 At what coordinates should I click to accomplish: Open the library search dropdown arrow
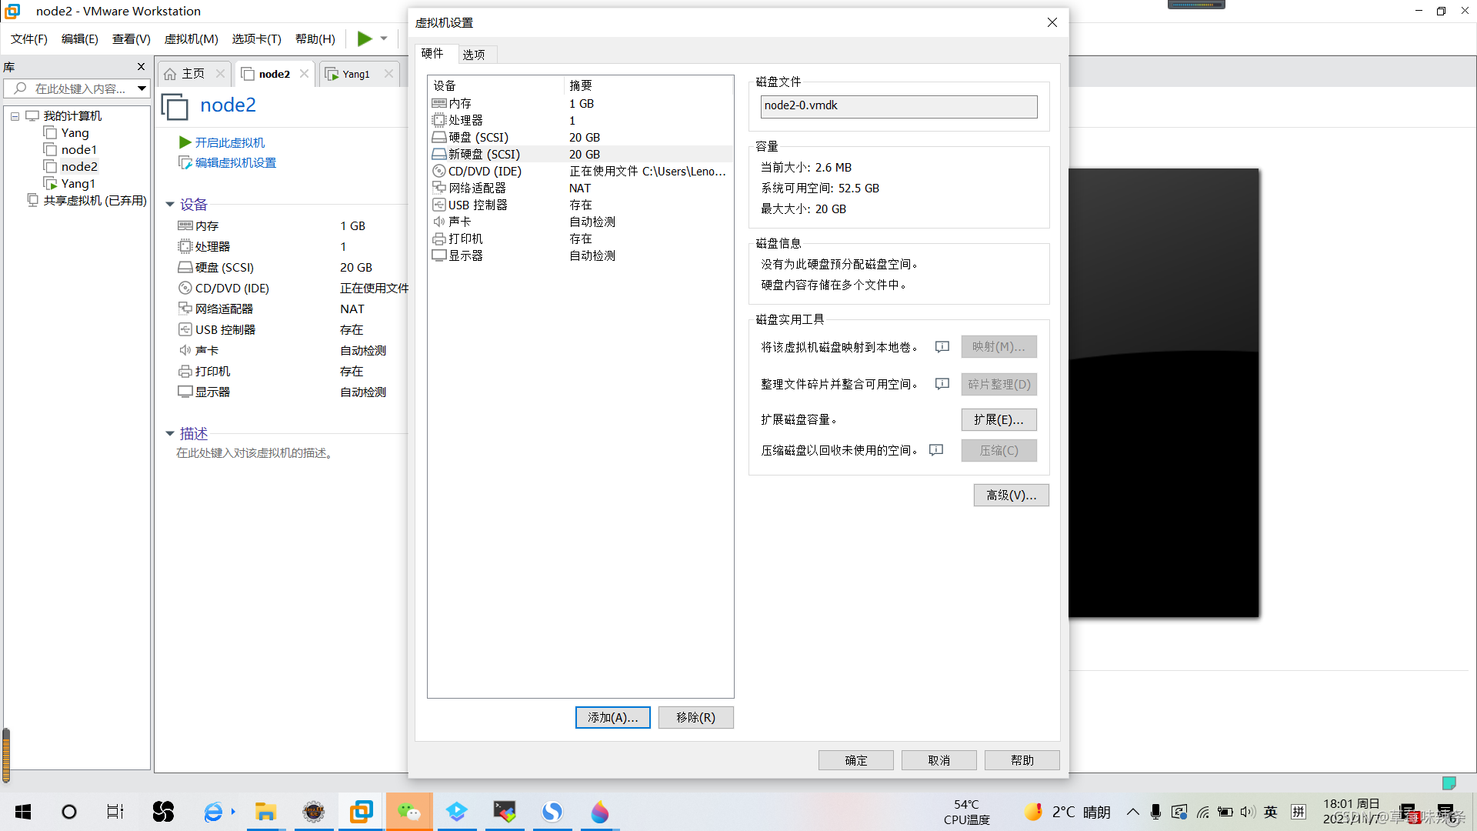coord(142,88)
